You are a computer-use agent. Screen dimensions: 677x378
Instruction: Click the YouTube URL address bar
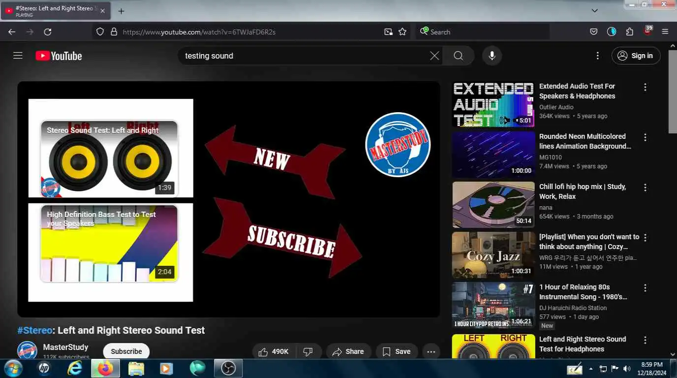pos(251,31)
